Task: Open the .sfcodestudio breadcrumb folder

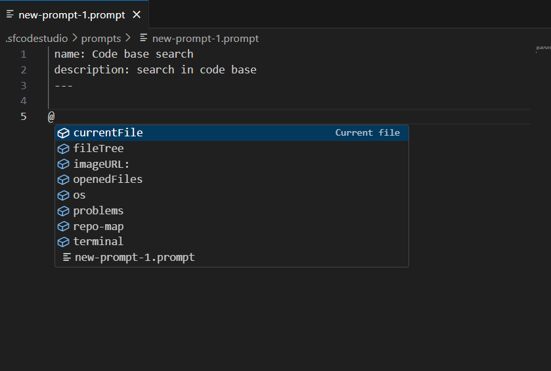Action: click(x=36, y=39)
